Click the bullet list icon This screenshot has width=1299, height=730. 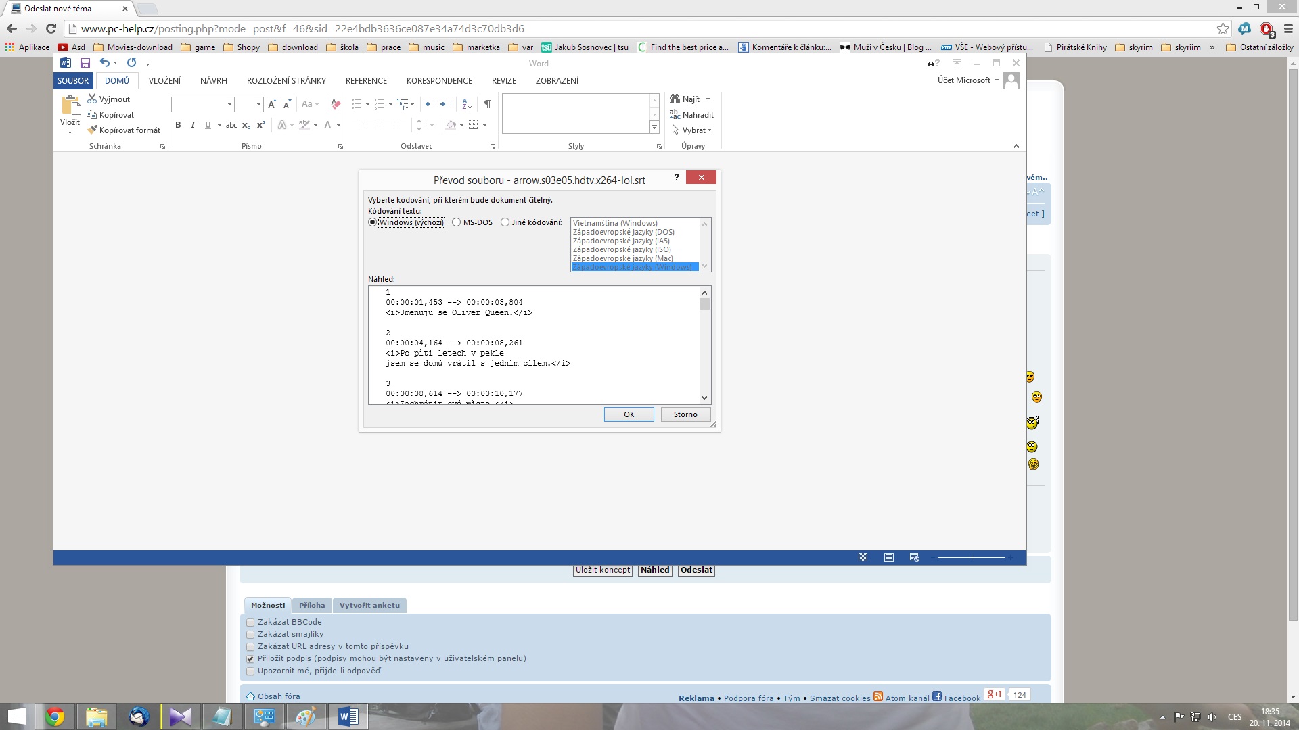[357, 104]
